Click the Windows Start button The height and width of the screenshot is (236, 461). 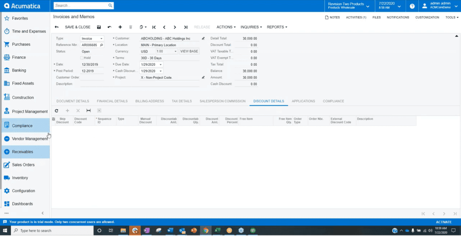click(x=5, y=231)
